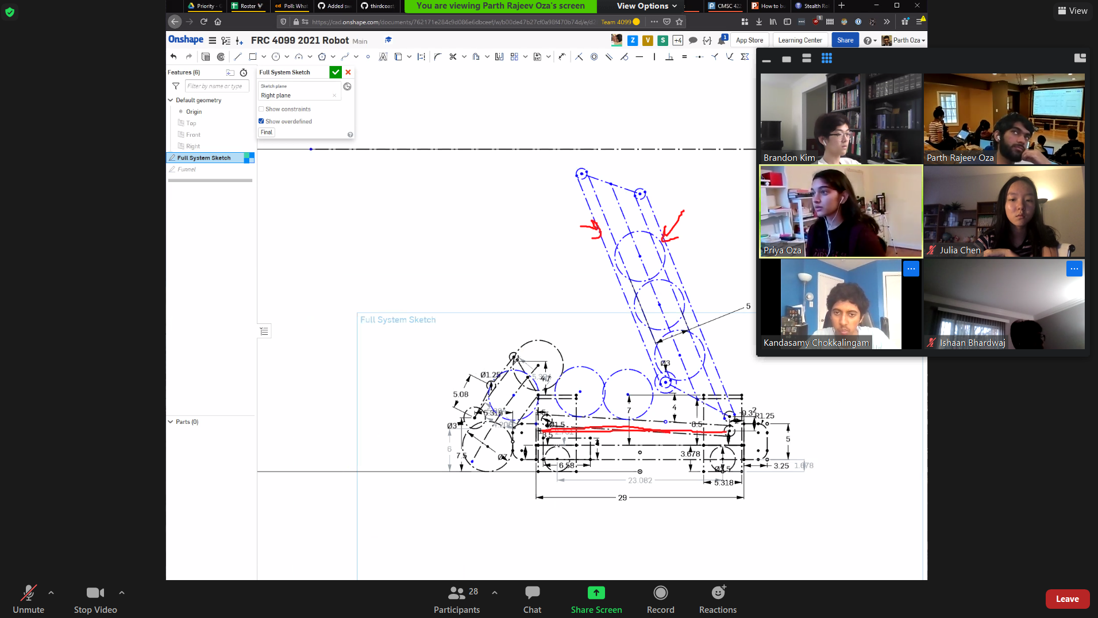Open the rectangle tool dropdown arrow

(264, 57)
